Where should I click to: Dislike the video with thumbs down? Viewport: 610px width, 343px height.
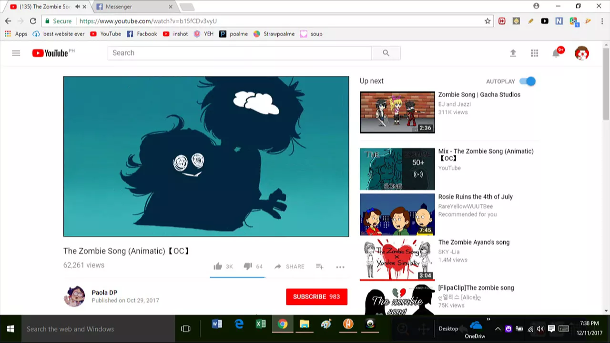tap(248, 266)
